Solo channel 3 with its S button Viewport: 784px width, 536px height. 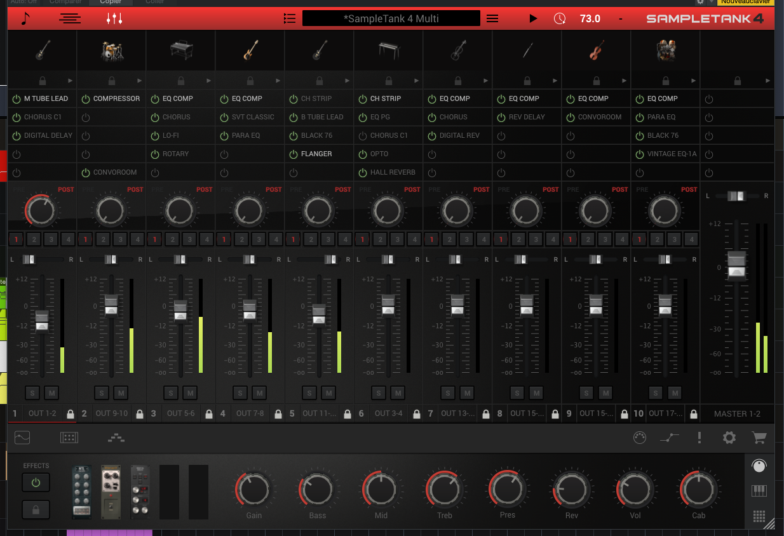pyautogui.click(x=170, y=392)
